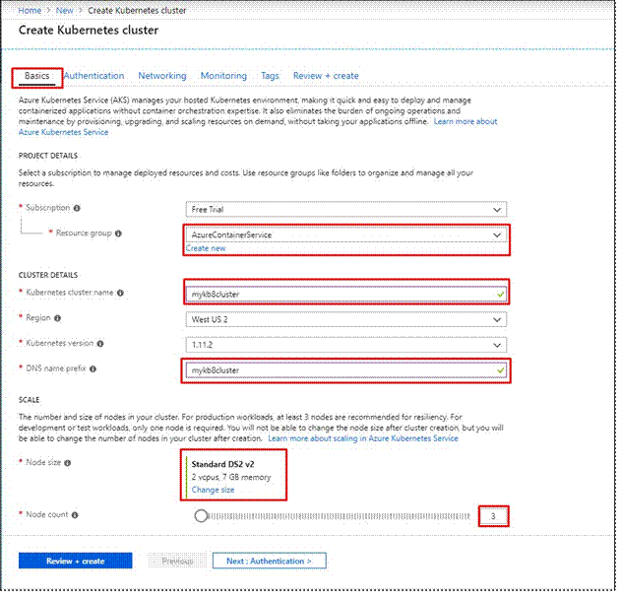Click the Kubernetes cluster name input field
This screenshot has height=599, width=622.
[x=345, y=295]
